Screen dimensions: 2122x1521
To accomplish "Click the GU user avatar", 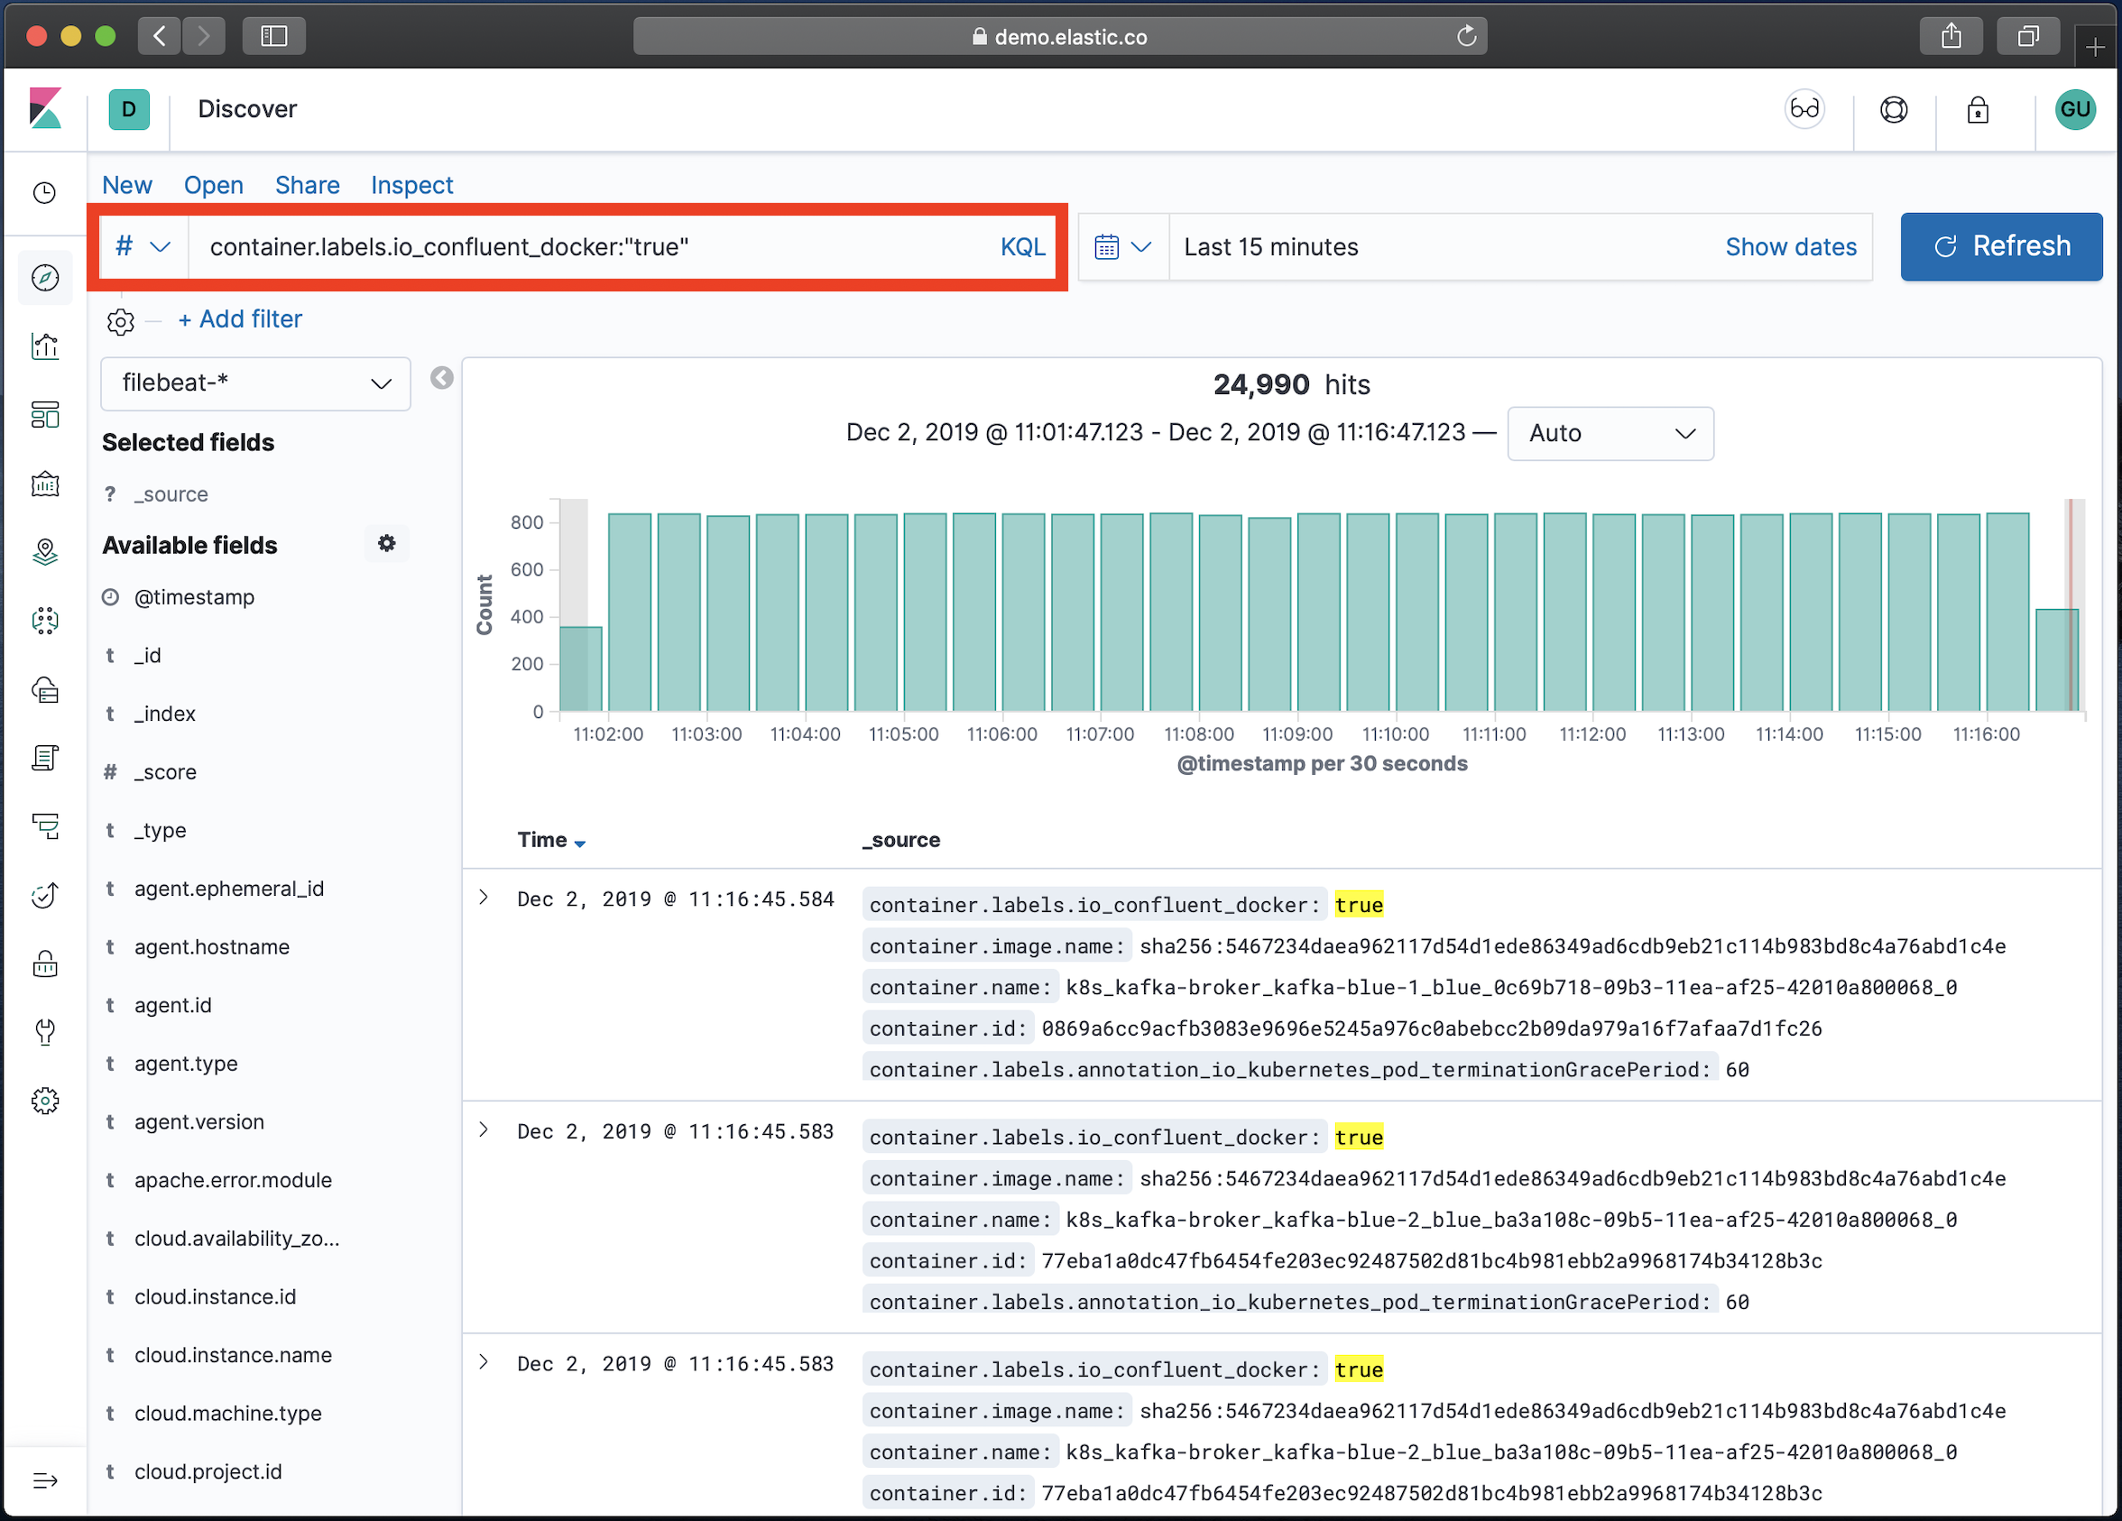I will [2075, 109].
